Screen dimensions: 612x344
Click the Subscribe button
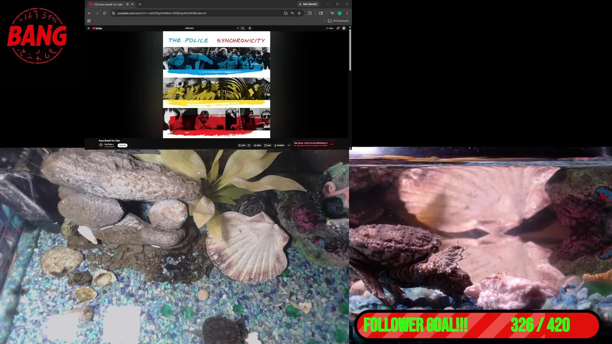click(x=122, y=145)
